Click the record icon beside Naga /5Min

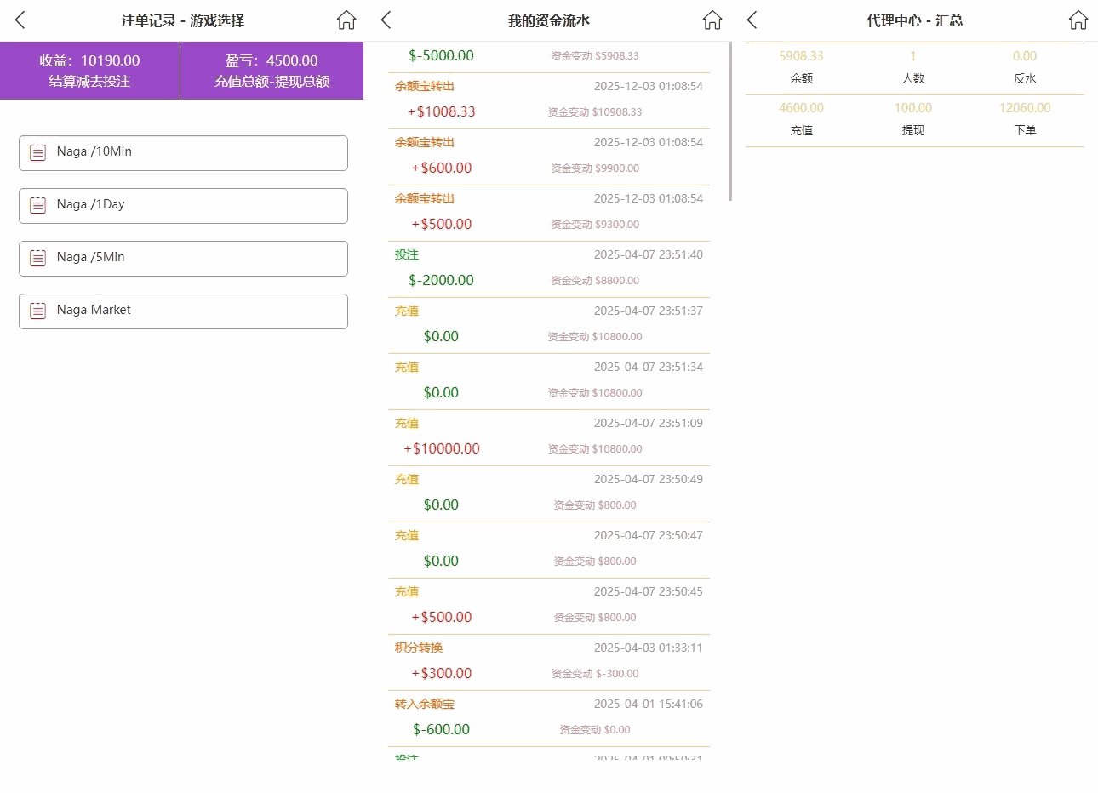click(37, 258)
